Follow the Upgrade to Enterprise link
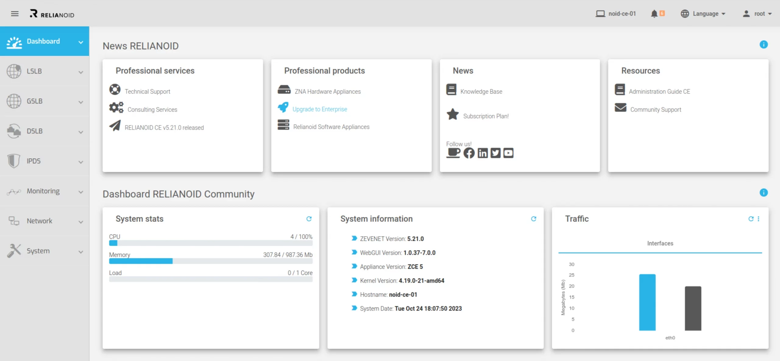The height and width of the screenshot is (361, 780). (320, 109)
